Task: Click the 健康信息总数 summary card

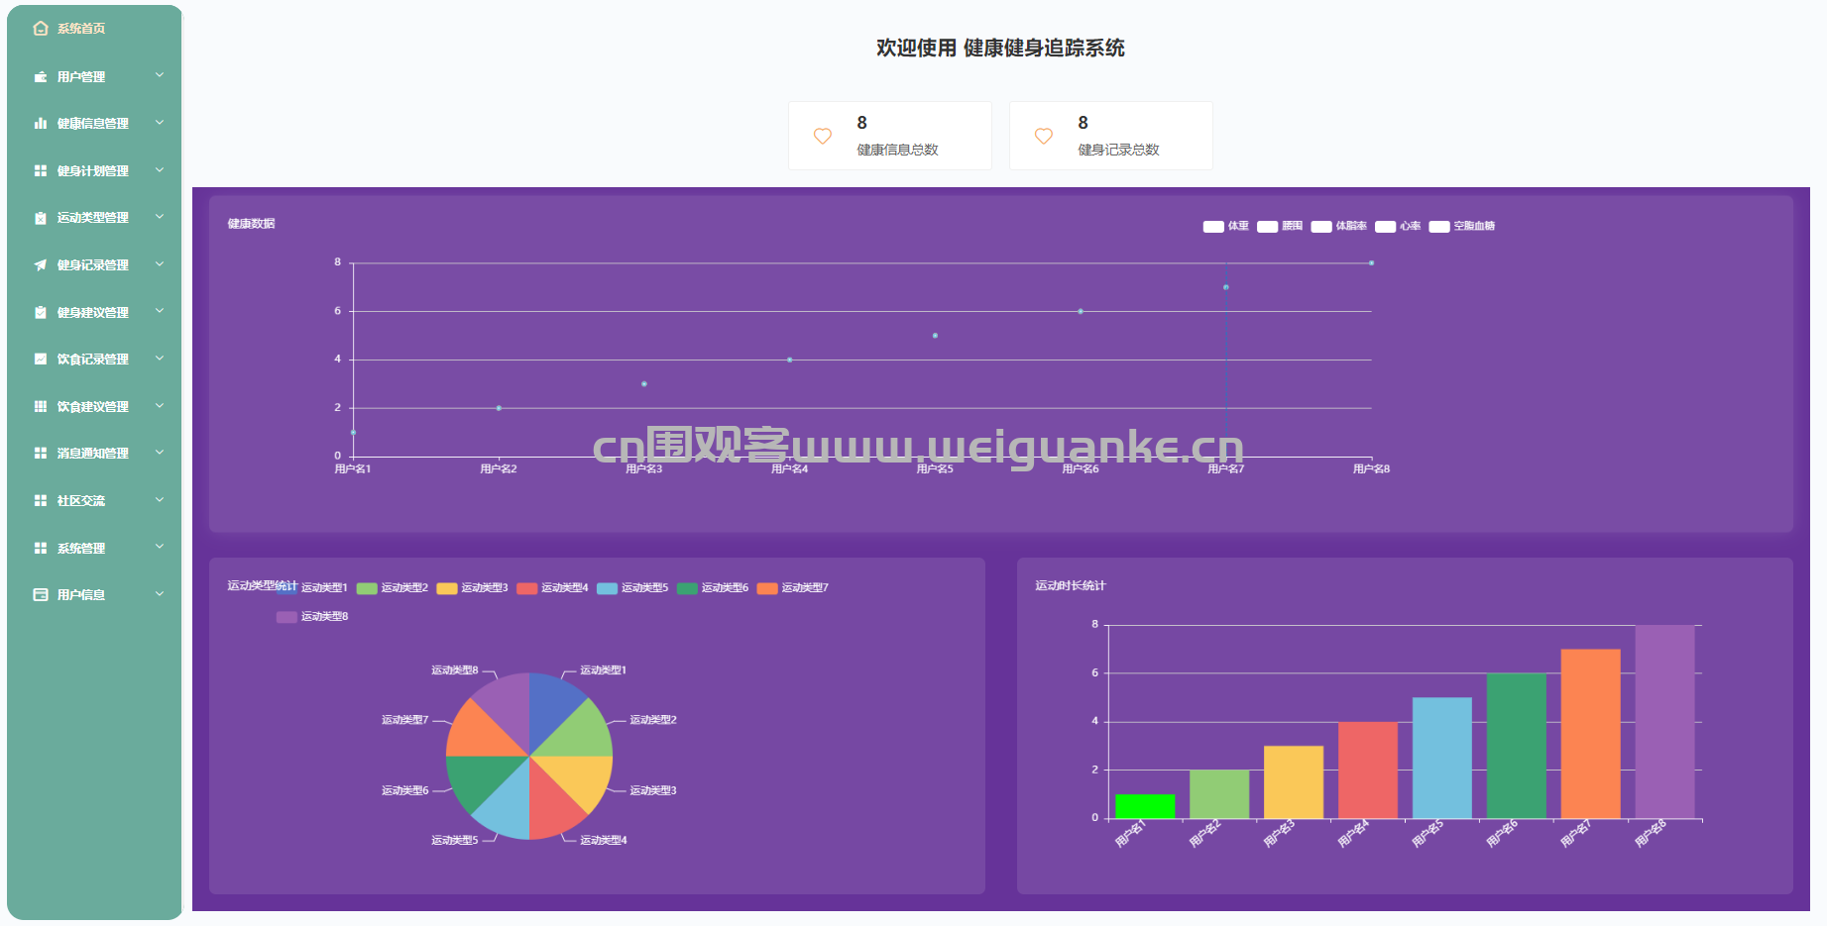Action: pyautogui.click(x=889, y=136)
